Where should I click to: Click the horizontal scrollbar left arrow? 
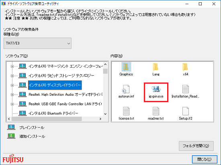(9, 119)
